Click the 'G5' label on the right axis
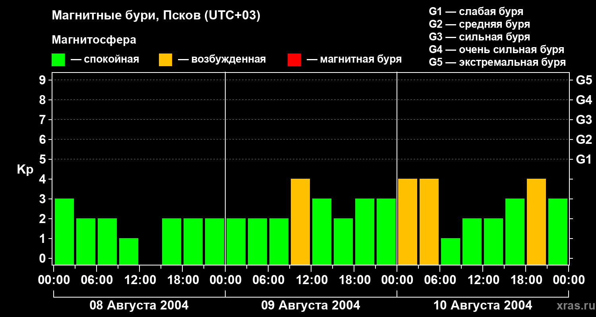This screenshot has height=317, width=596. pos(584,80)
